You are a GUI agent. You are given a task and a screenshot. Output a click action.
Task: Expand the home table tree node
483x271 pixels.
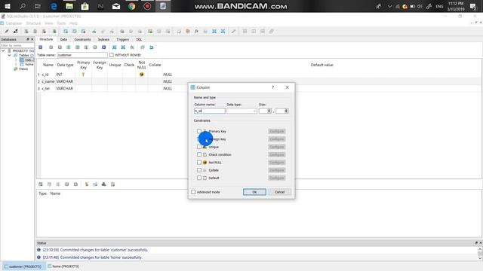pos(16,65)
